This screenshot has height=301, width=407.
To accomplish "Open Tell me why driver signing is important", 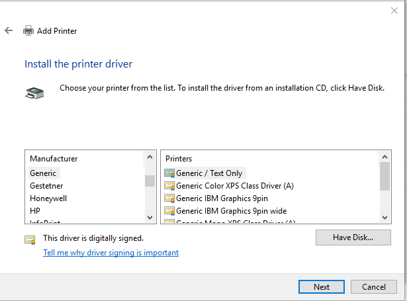I will point(111,253).
